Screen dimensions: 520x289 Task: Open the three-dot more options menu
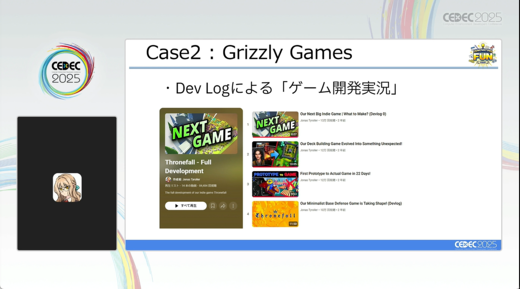pyautogui.click(x=233, y=206)
